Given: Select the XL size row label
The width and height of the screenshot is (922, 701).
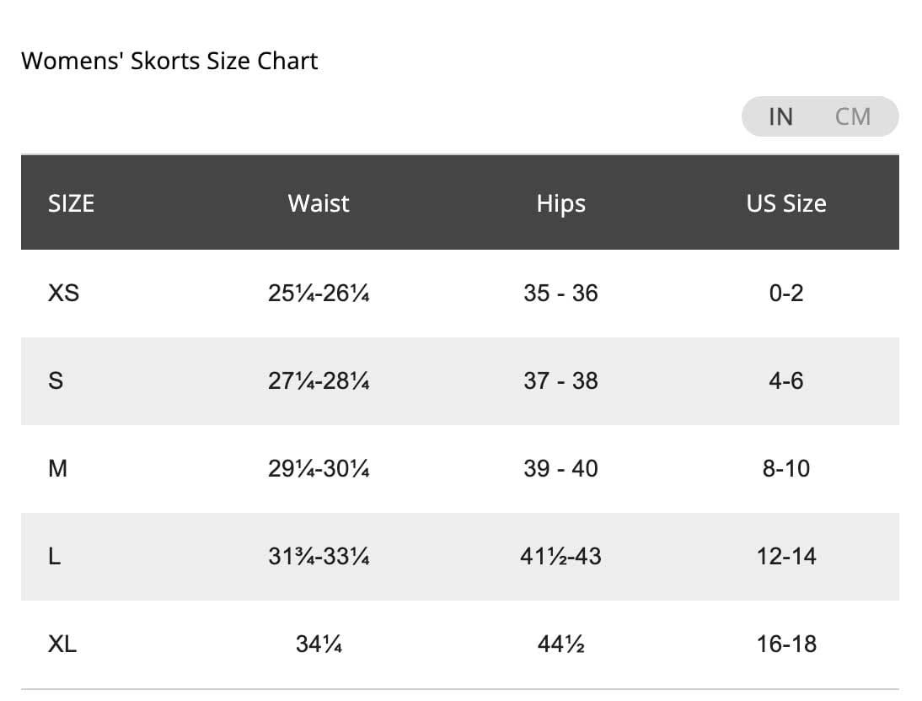Looking at the screenshot, I should click(x=62, y=644).
